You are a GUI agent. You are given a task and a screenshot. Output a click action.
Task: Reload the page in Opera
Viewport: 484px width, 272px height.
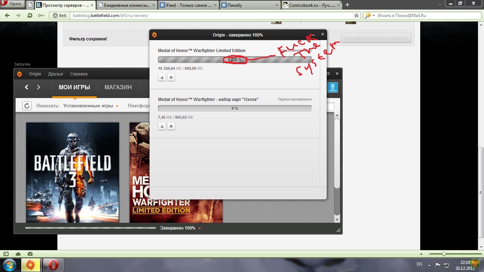[30, 16]
